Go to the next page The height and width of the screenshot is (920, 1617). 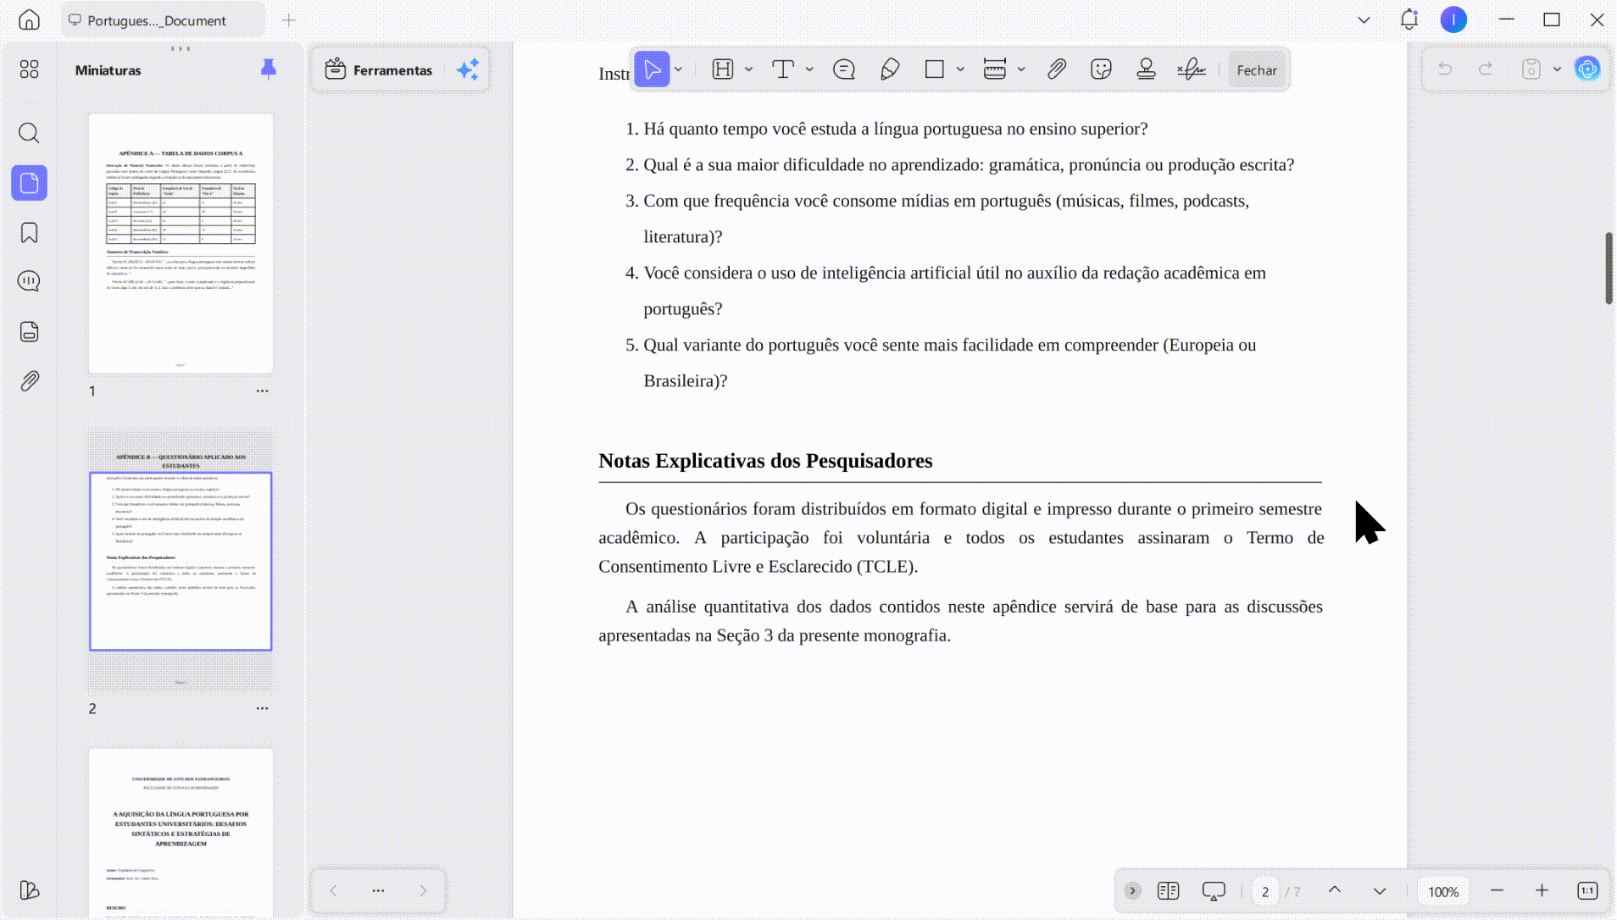click(x=1380, y=890)
